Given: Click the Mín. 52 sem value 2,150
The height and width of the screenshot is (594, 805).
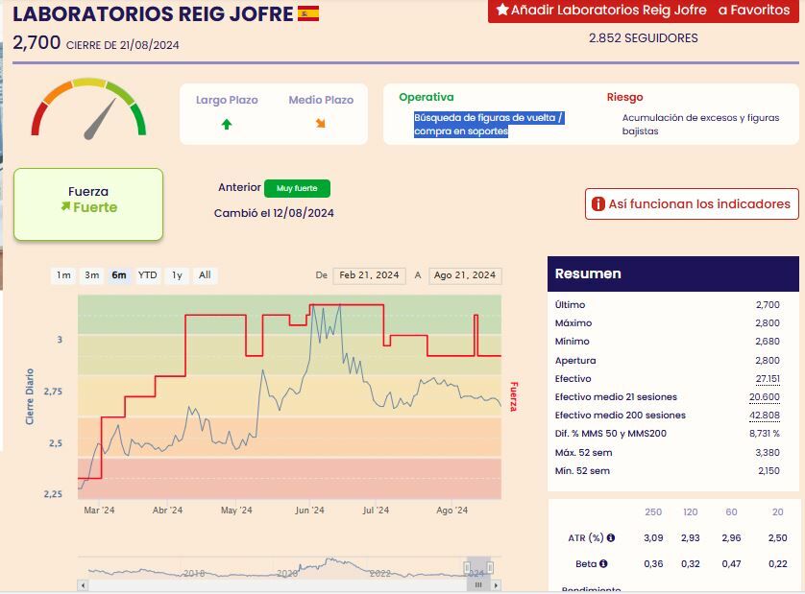Looking at the screenshot, I should click(768, 471).
